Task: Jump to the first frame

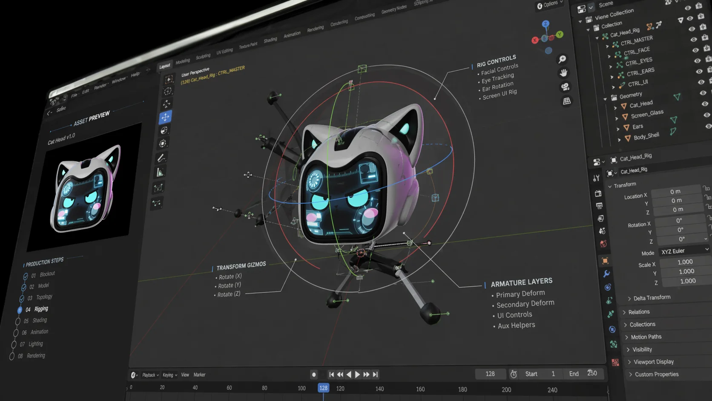Action: (x=331, y=375)
